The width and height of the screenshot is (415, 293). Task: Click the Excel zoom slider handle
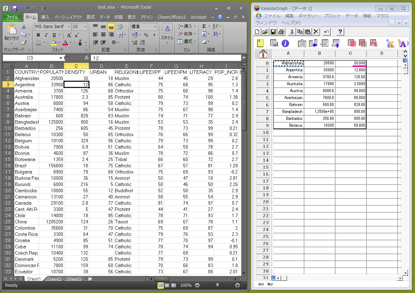pyautogui.click(x=217, y=285)
